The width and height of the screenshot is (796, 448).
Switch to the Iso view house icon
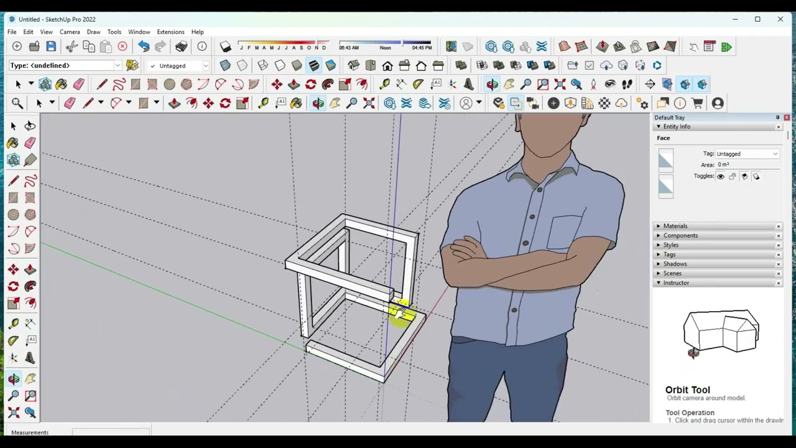point(353,65)
